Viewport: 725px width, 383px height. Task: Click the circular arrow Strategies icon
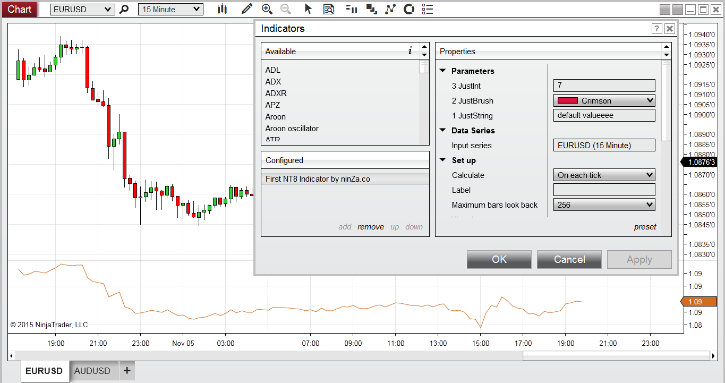pos(408,9)
